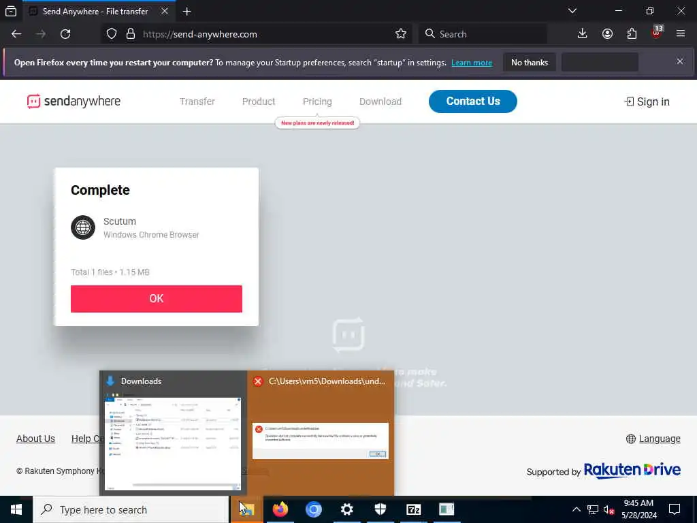
Task: Reload the Send Anywhere page
Action: click(x=65, y=34)
